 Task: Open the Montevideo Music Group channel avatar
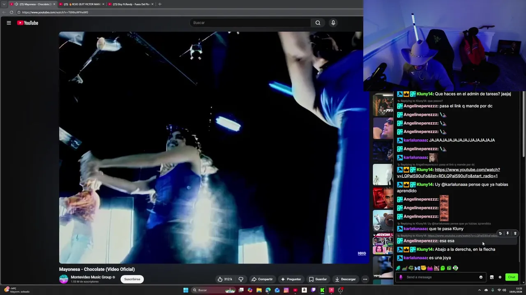coord(64,279)
